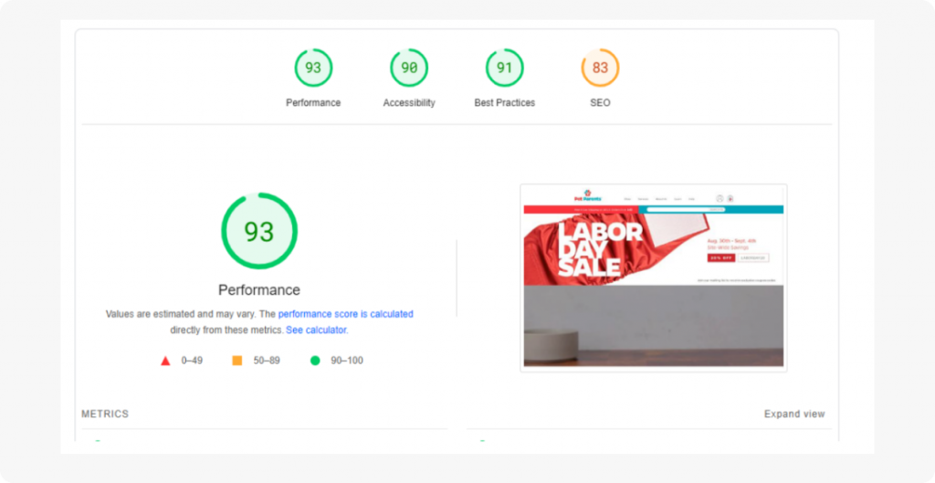Click the '0–49' legend text
Screen dimensions: 935x483
pyautogui.click(x=192, y=361)
